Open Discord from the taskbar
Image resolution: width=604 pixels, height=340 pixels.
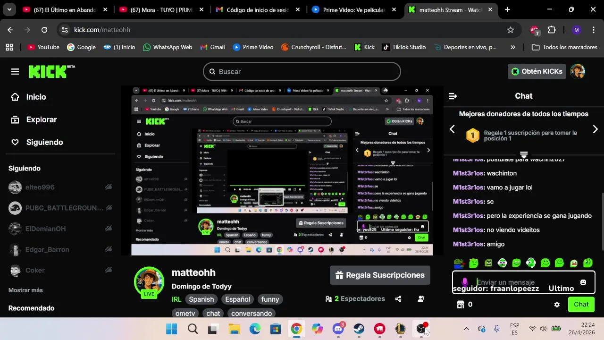point(338,329)
